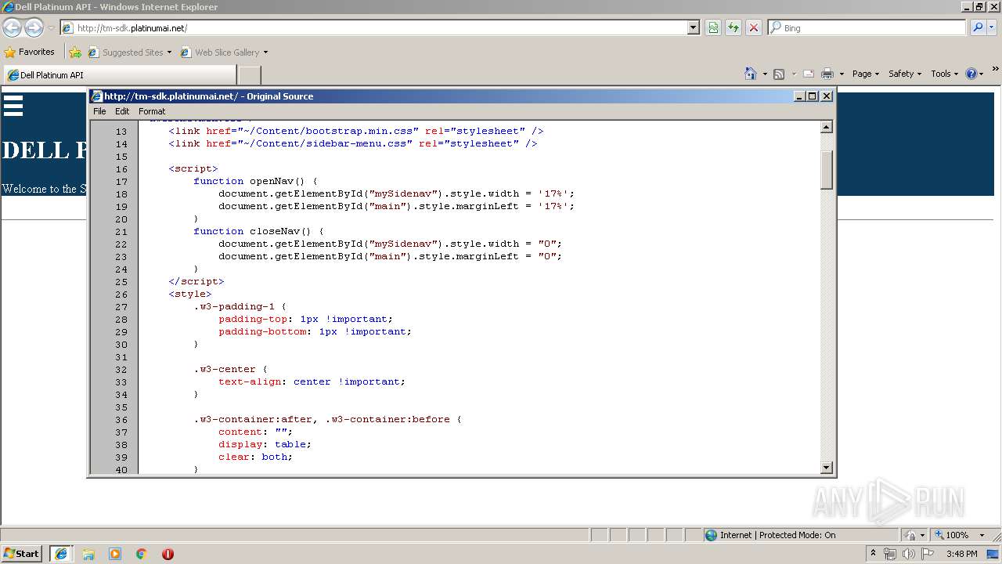
Task: Click Add to Favorites Bar icon
Action: [x=75, y=52]
